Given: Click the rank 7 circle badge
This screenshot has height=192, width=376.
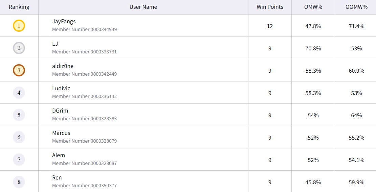Looking at the screenshot, I should coord(19,160).
